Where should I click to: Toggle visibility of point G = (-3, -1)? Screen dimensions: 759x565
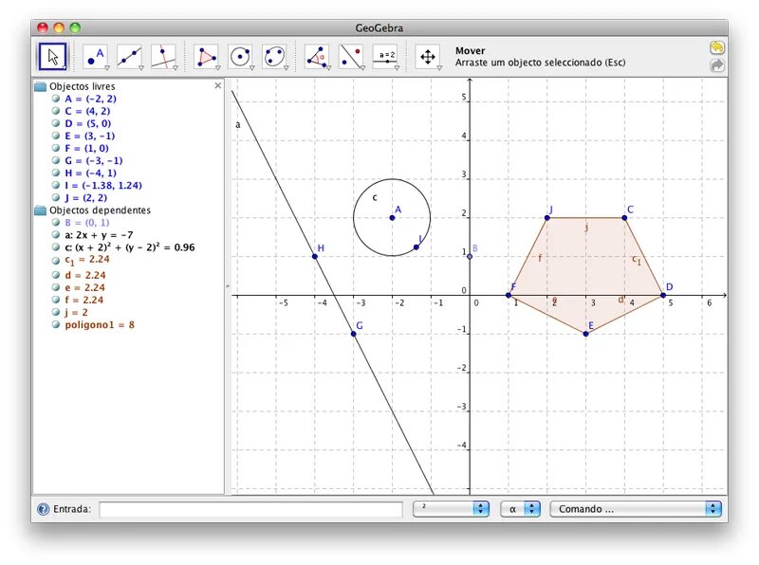[56, 160]
